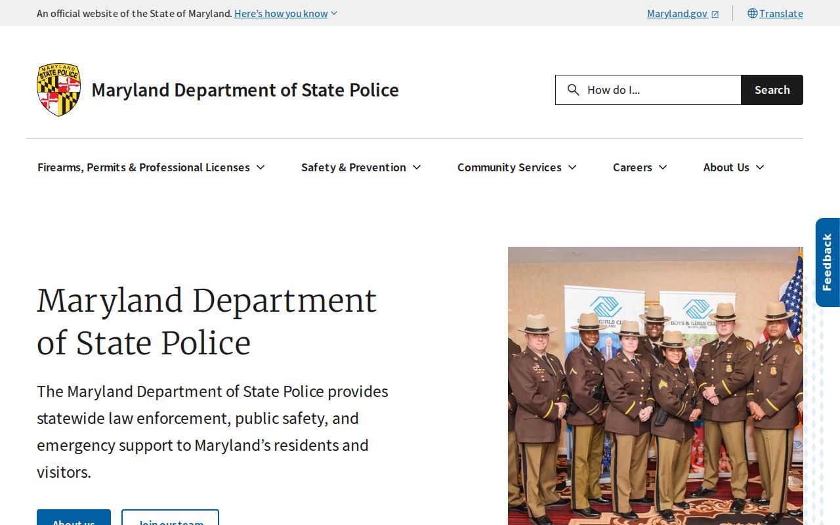This screenshot has height=525, width=840.
Task: Click the "Maryland Department of State Police" hero heading
Action: click(207, 322)
